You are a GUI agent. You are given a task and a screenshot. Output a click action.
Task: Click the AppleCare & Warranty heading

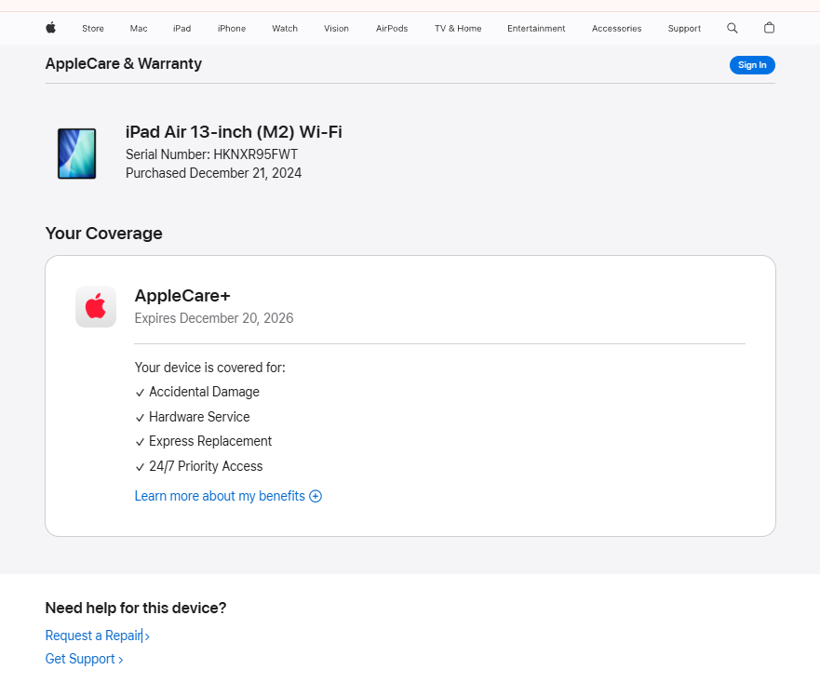click(124, 64)
